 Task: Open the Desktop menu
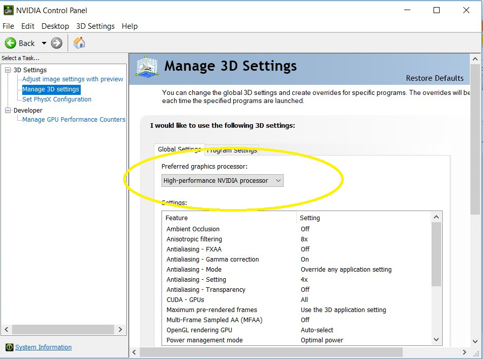(x=55, y=26)
